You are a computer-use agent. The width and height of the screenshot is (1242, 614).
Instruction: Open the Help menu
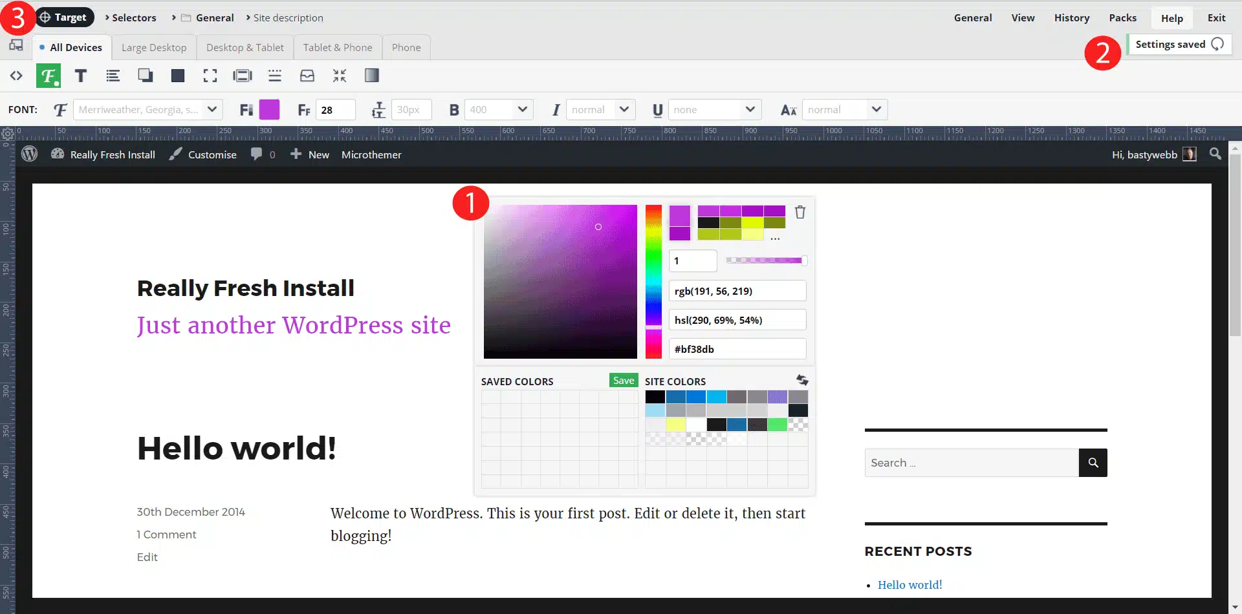pos(1171,18)
